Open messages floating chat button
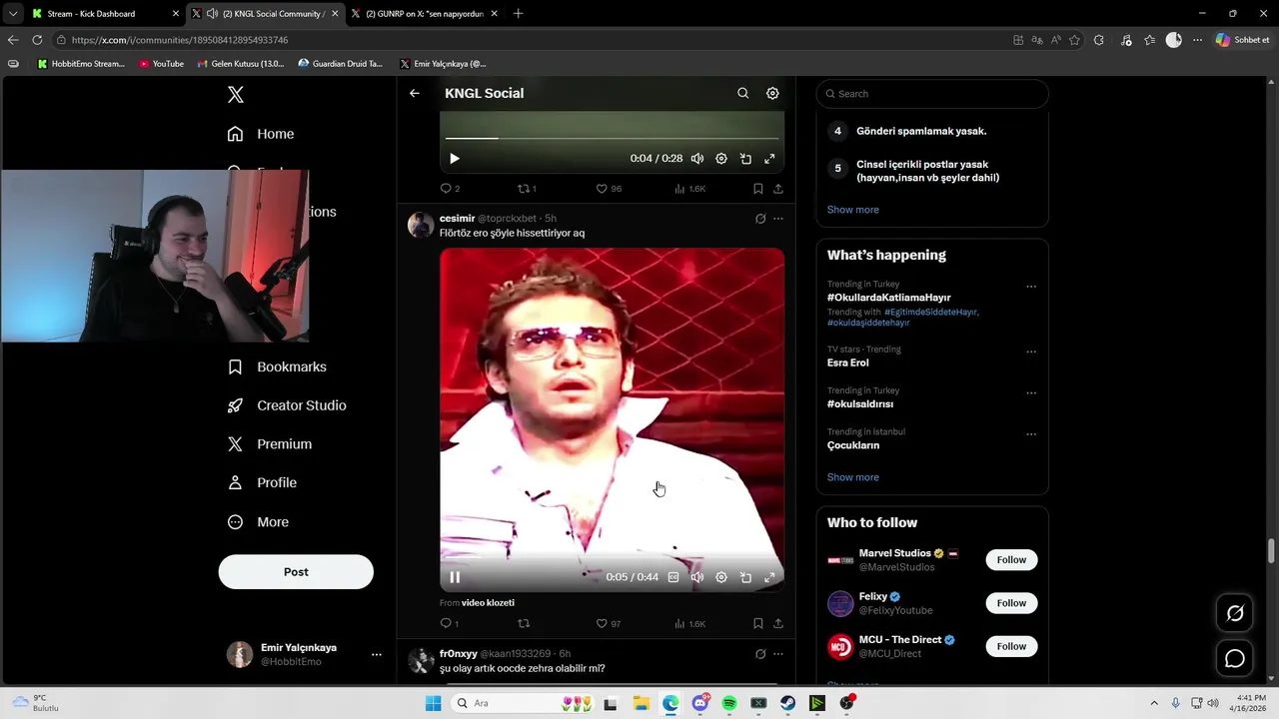 pyautogui.click(x=1235, y=659)
